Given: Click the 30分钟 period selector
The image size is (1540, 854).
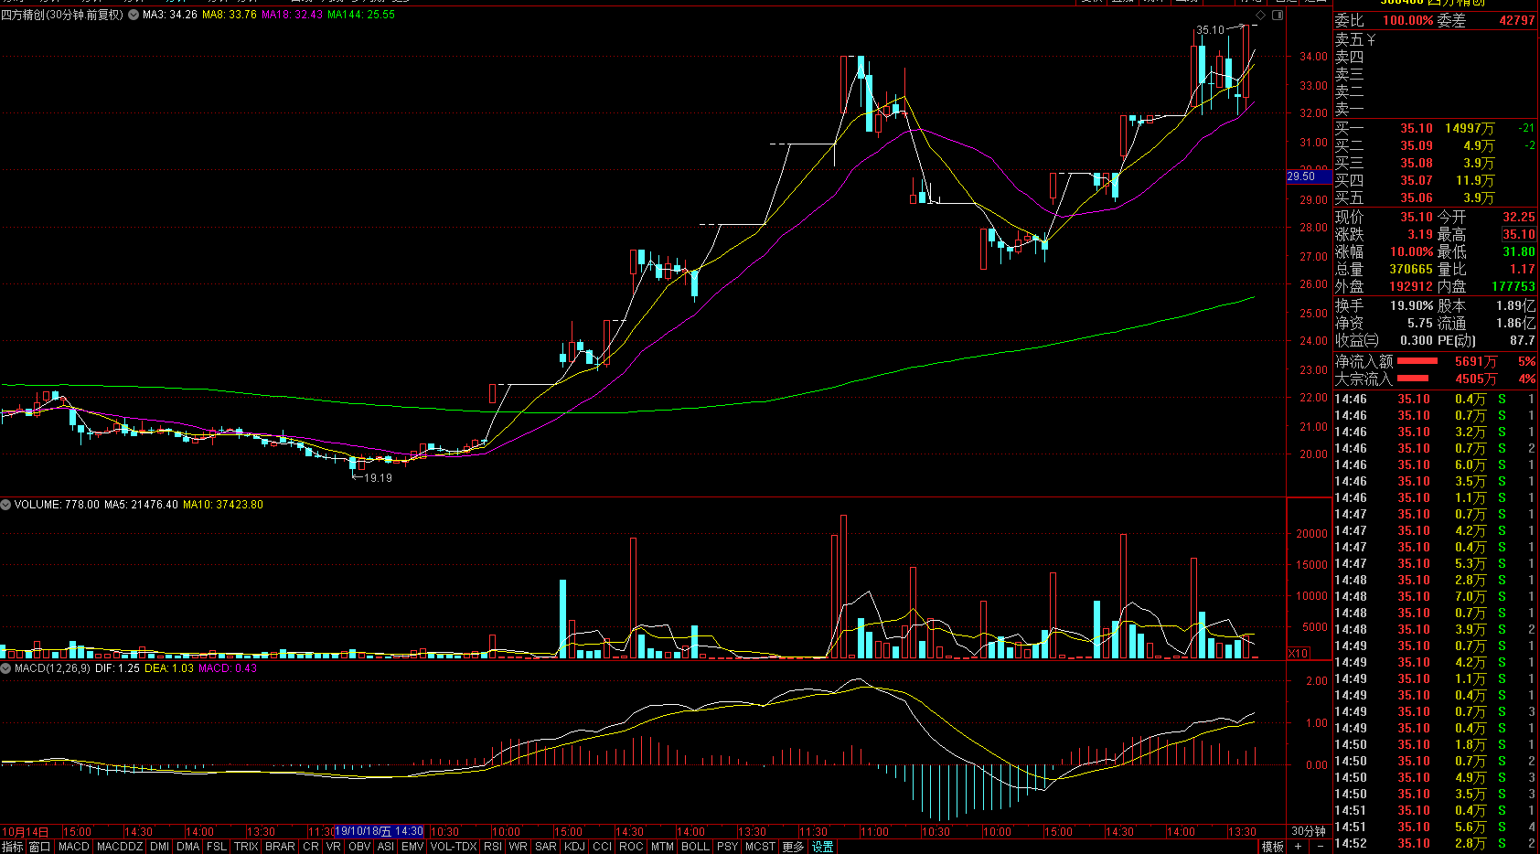Looking at the screenshot, I should click(x=1309, y=831).
